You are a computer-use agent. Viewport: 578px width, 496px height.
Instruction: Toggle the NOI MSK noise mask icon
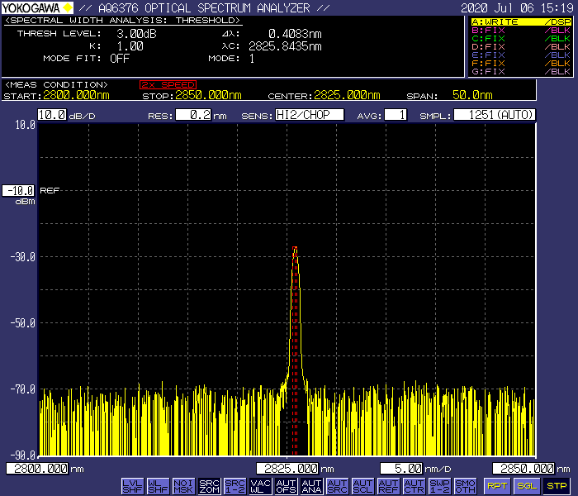(x=183, y=485)
